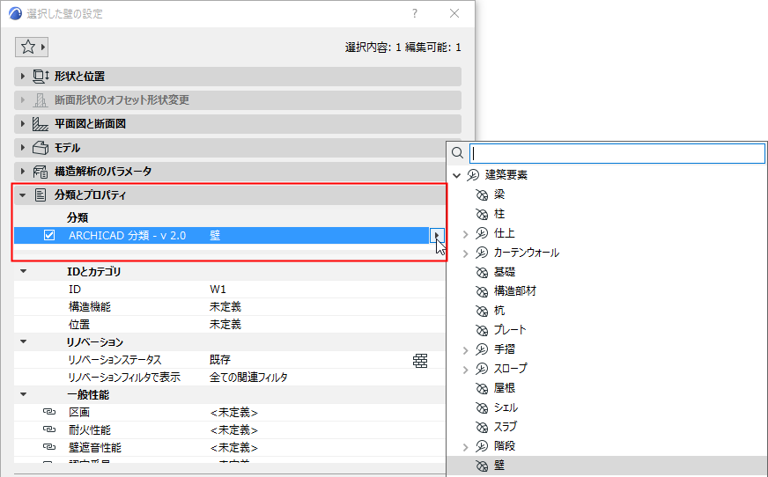Open the favorites star button
The width and height of the screenshot is (768, 477).
32,47
